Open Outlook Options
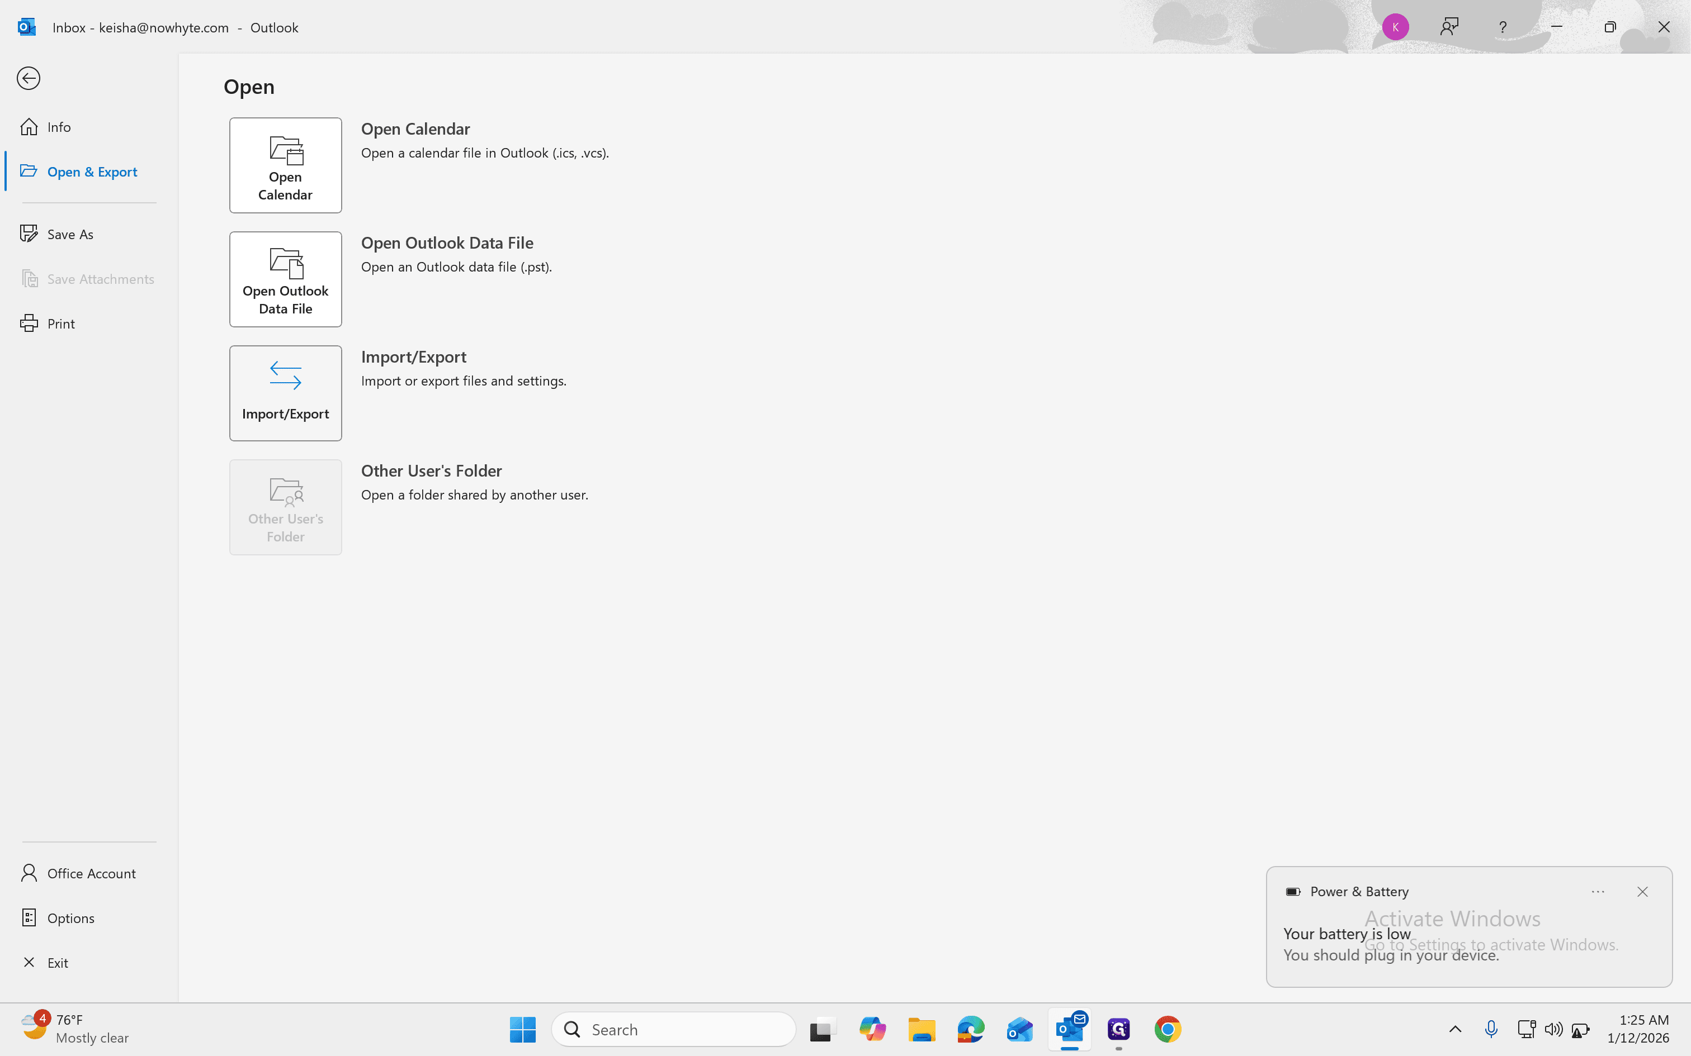 89,919
